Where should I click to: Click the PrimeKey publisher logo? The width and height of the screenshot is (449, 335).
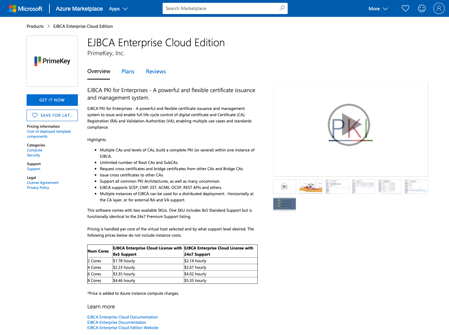pos(52,61)
